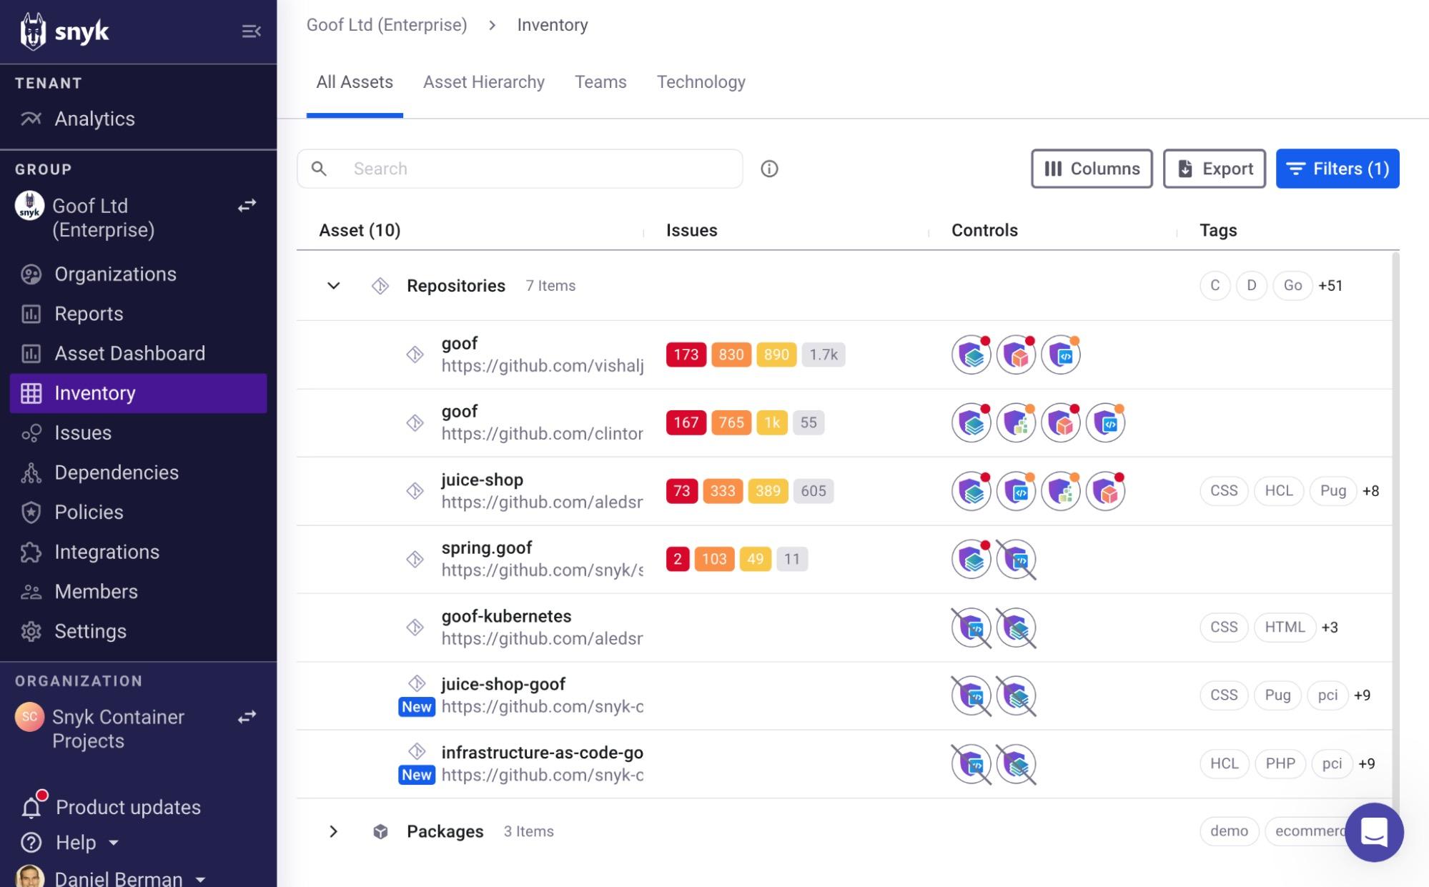Open Issues in the sidebar

pyautogui.click(x=83, y=432)
